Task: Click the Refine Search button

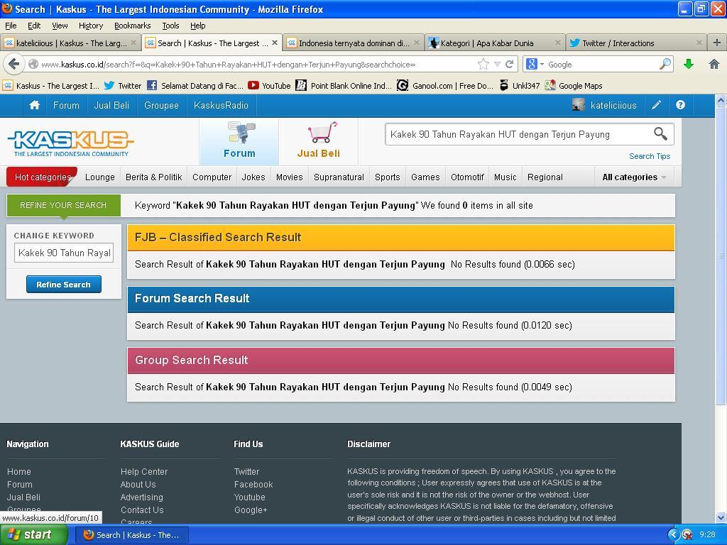Action: pyautogui.click(x=63, y=284)
